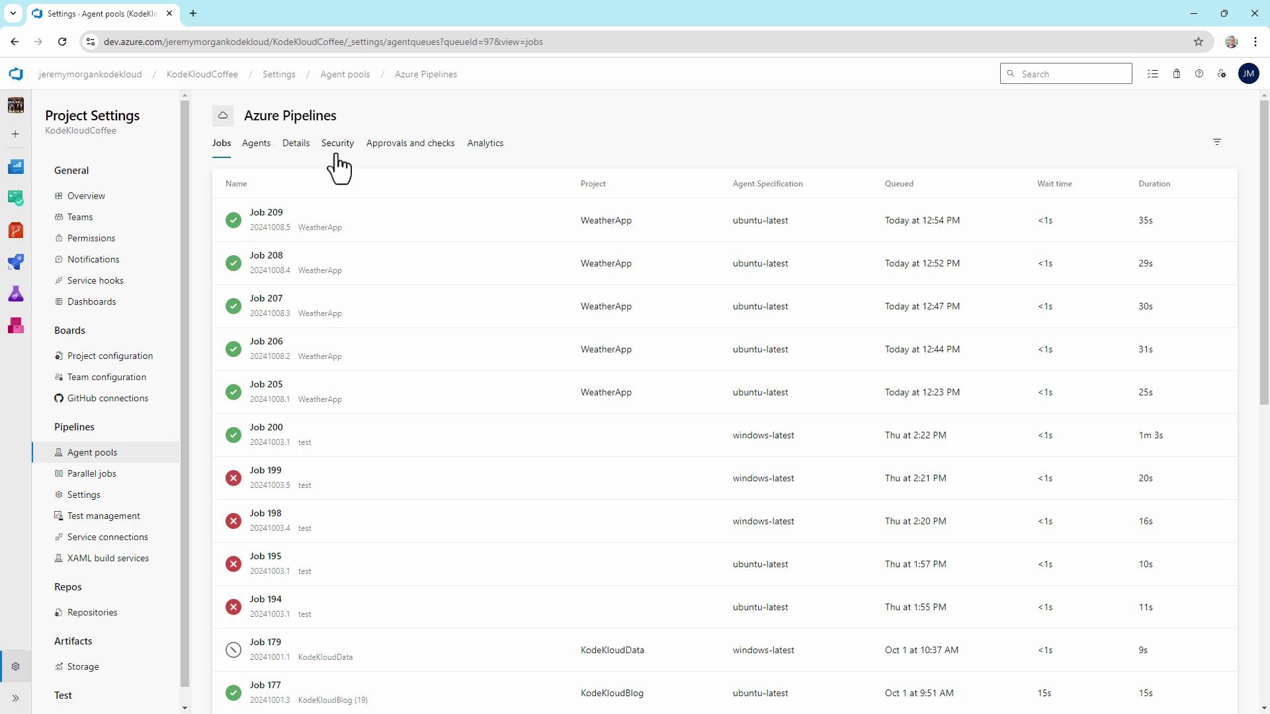
Task: Open Pipelines rocket icon in sidebar
Action: tap(16, 262)
